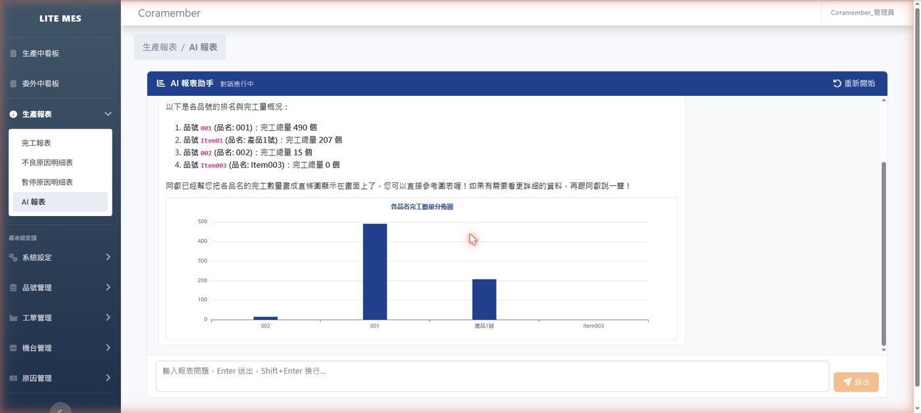
Task: Expand the 系統設定 submenu arrow
Action: [x=108, y=257]
